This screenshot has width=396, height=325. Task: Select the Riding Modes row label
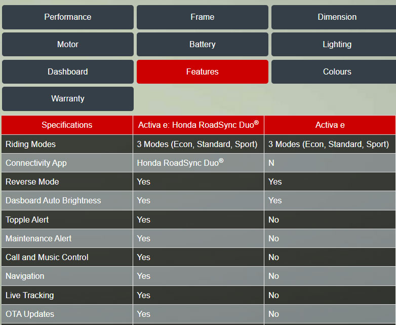click(30, 144)
